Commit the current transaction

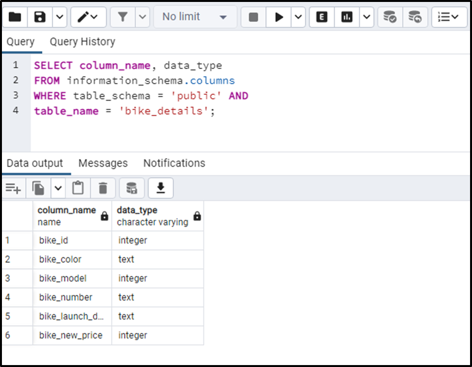point(389,17)
